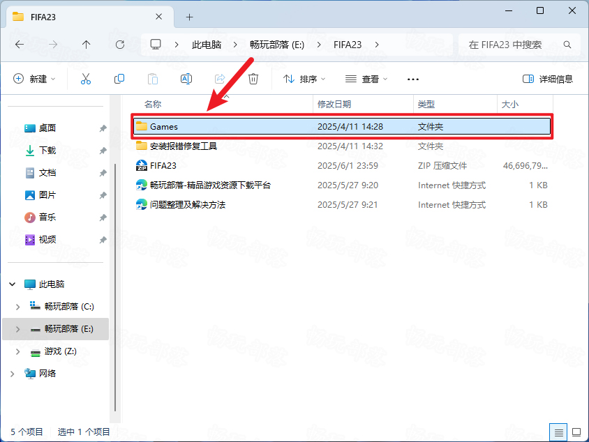Close the FIFA23 tab
This screenshot has height=442, width=589.
pos(159,17)
